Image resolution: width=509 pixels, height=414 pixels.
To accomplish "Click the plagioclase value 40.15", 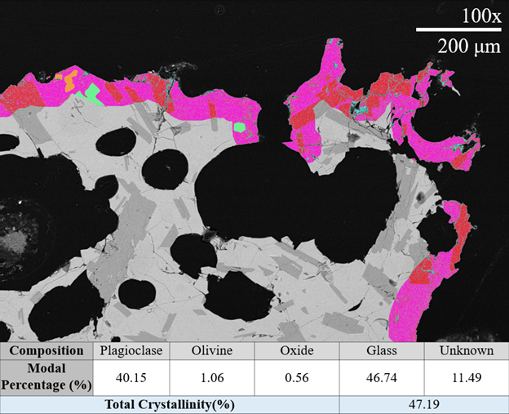I will point(131,377).
